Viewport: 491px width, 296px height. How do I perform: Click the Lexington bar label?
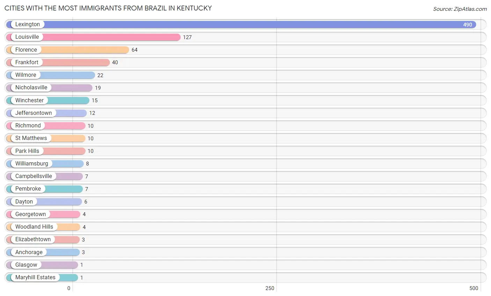click(x=28, y=24)
